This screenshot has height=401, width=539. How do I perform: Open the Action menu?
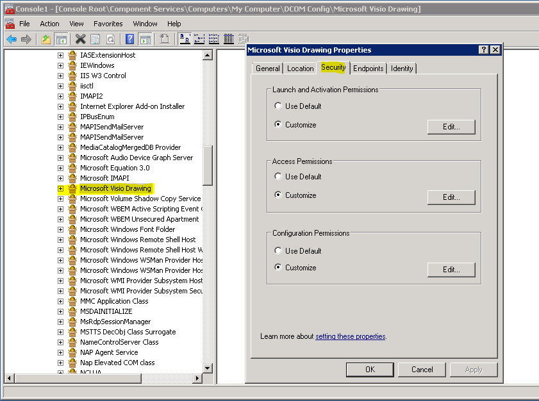(49, 24)
